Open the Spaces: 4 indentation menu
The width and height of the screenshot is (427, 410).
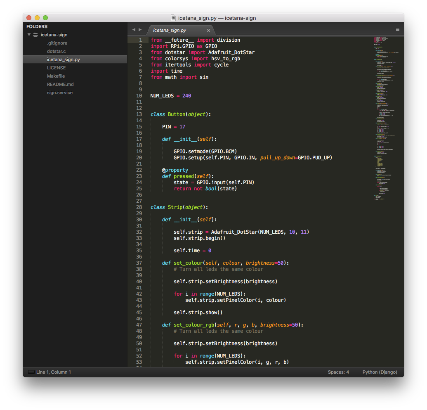pyautogui.click(x=338, y=372)
